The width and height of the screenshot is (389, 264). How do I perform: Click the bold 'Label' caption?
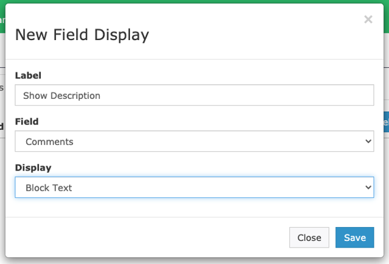tap(28, 75)
